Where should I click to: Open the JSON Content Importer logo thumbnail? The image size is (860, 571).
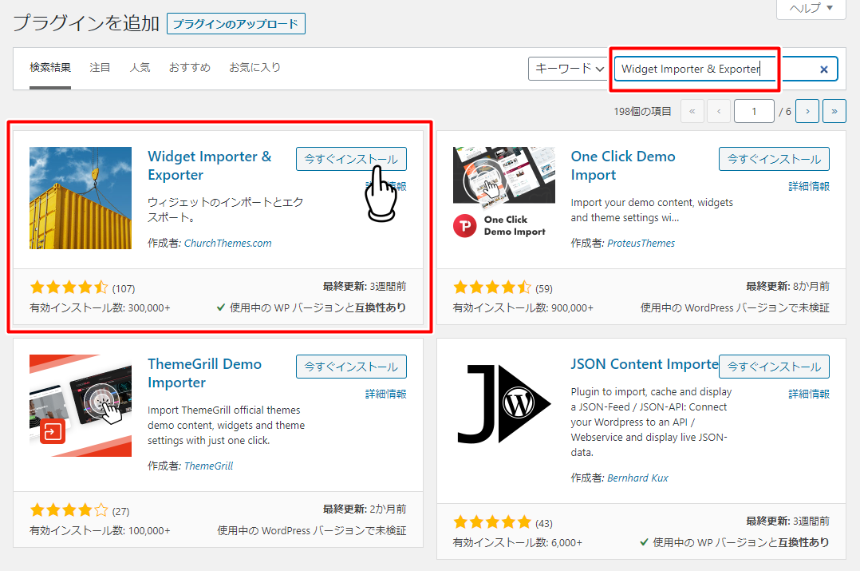pos(504,403)
